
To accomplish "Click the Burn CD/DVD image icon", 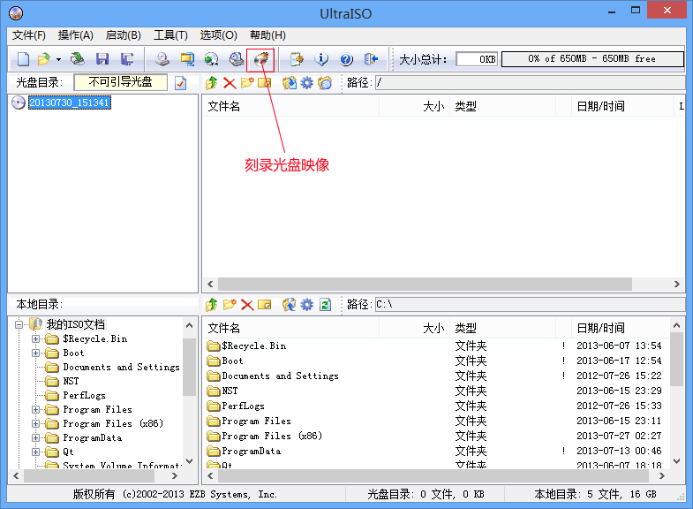I will point(260,59).
